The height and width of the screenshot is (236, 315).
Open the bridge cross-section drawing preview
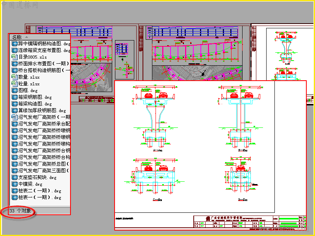pyautogui.click(x=210, y=155)
